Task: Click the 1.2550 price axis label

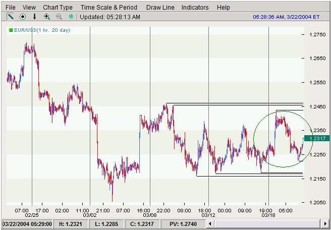Action: coord(317,83)
